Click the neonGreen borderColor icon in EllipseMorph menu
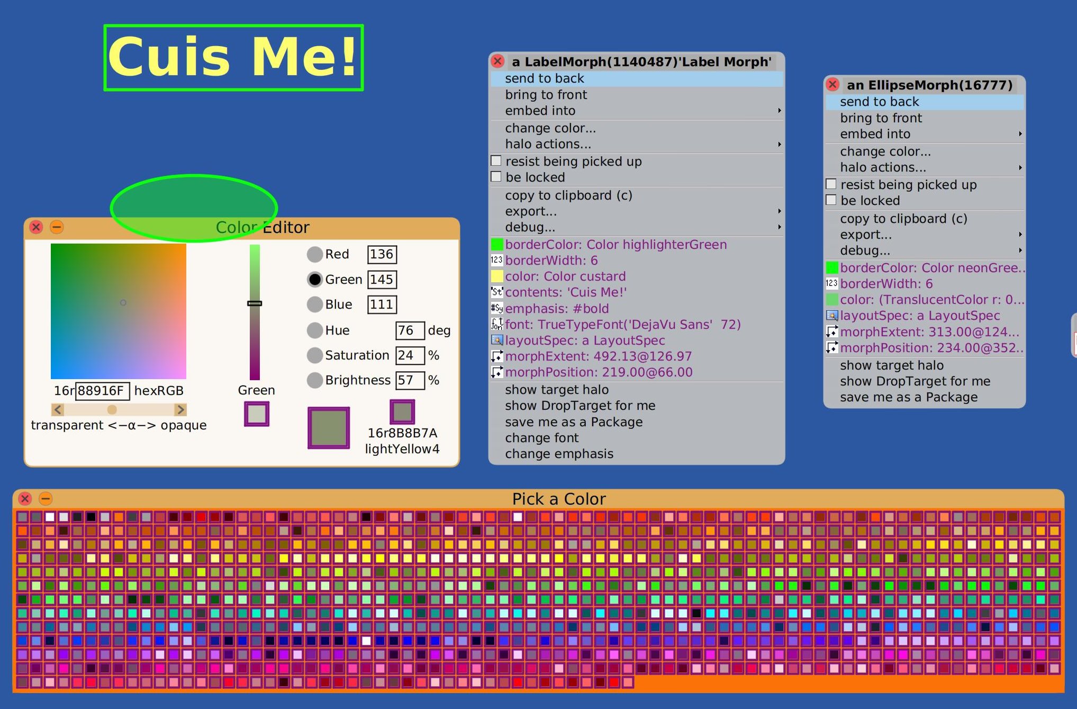This screenshot has width=1077, height=709. [x=832, y=268]
